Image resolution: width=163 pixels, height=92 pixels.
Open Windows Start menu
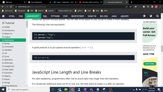point(3,89)
